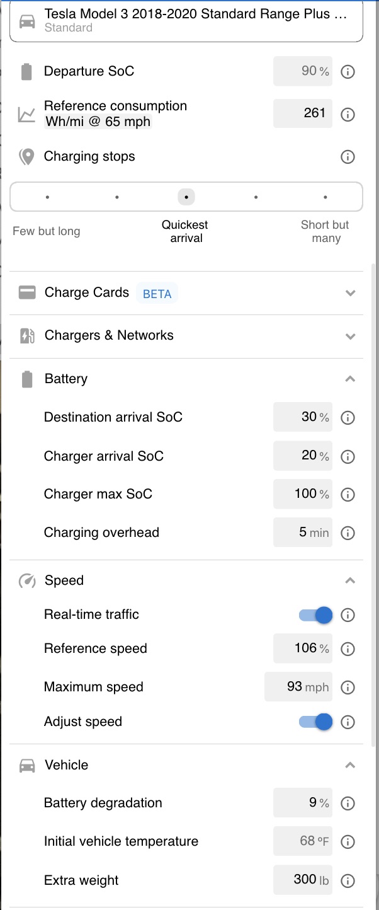Show info for Charging overhead
The image size is (379, 910).
click(348, 533)
